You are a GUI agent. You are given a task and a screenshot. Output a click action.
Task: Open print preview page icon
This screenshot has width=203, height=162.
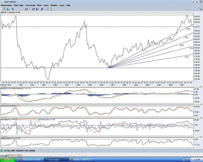(51, 9)
